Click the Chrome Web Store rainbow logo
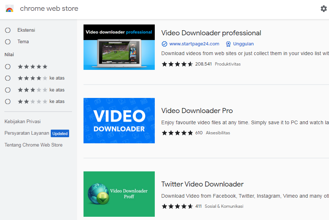Viewport: 329px width, 220px height. [x=9, y=9]
